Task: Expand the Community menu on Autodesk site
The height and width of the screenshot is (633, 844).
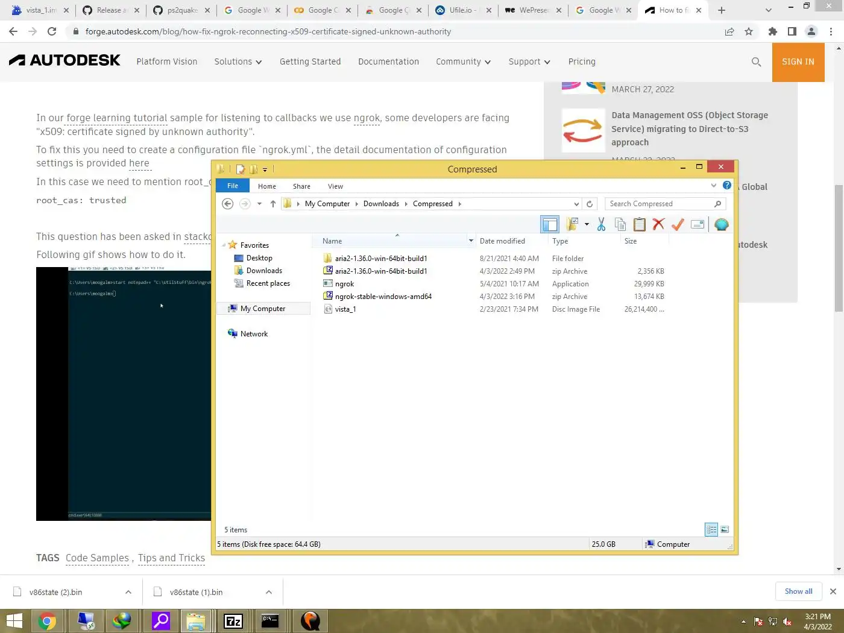Action: (464, 61)
